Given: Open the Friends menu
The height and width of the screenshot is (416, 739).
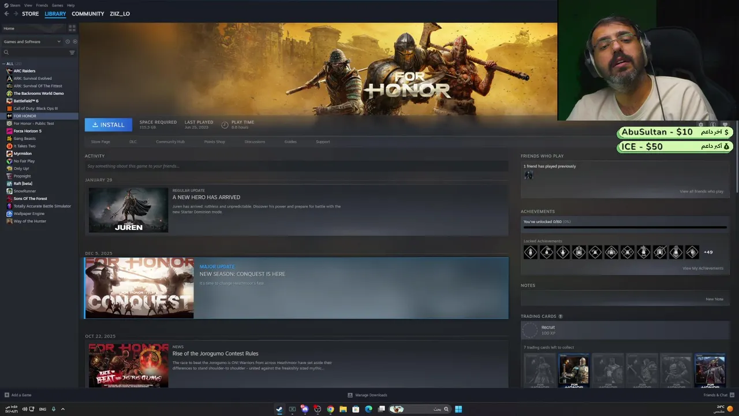Looking at the screenshot, I should pyautogui.click(x=42, y=5).
